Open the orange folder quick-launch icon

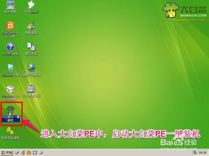29,153
